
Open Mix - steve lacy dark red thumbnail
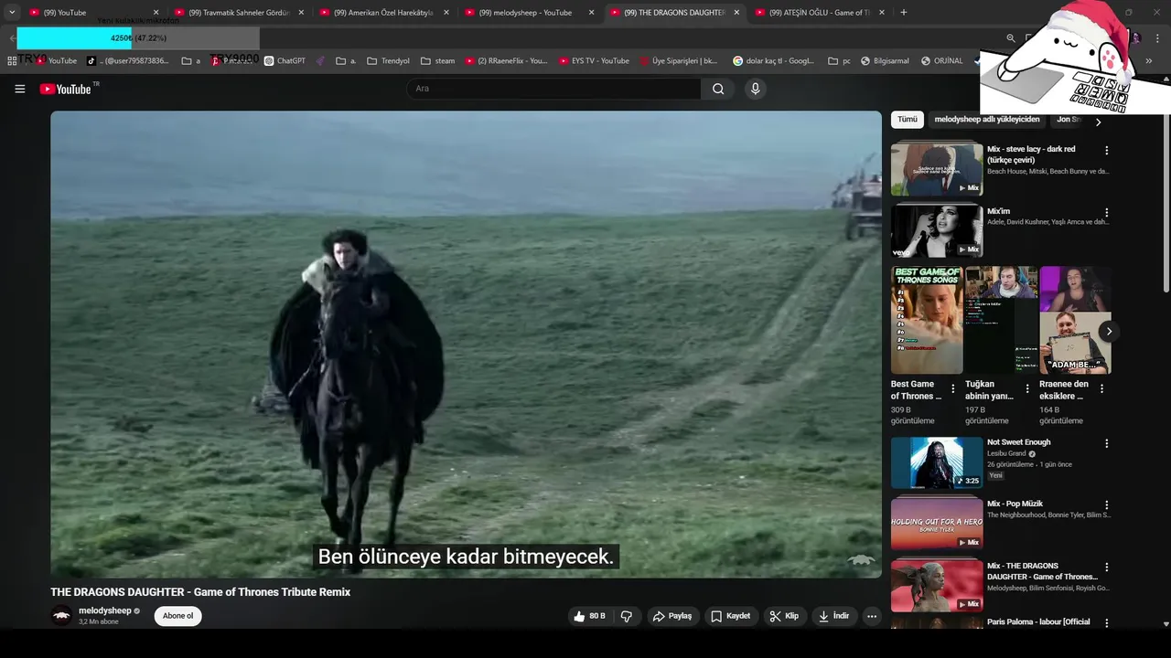(x=937, y=169)
